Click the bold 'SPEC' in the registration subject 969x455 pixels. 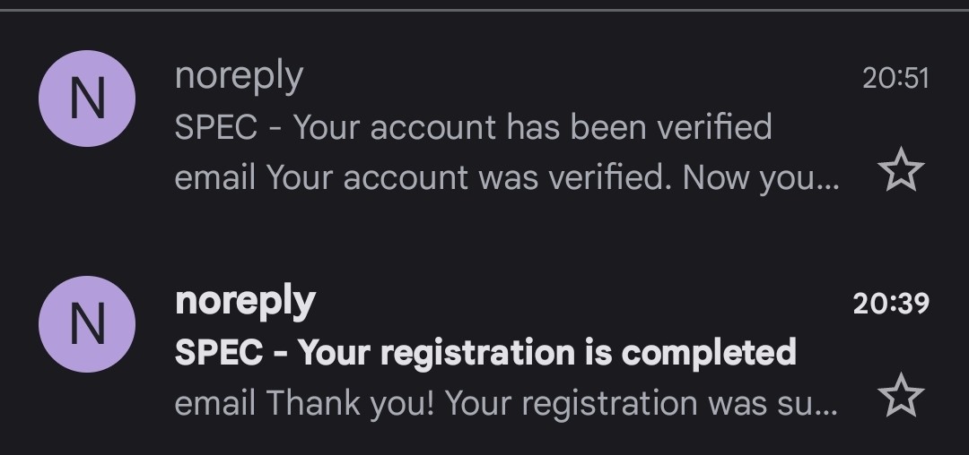pyautogui.click(x=219, y=352)
